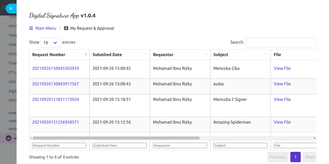Click the horizontal table scrollbar right arrow
Viewport: 329px width, 164px height.
[315, 138]
